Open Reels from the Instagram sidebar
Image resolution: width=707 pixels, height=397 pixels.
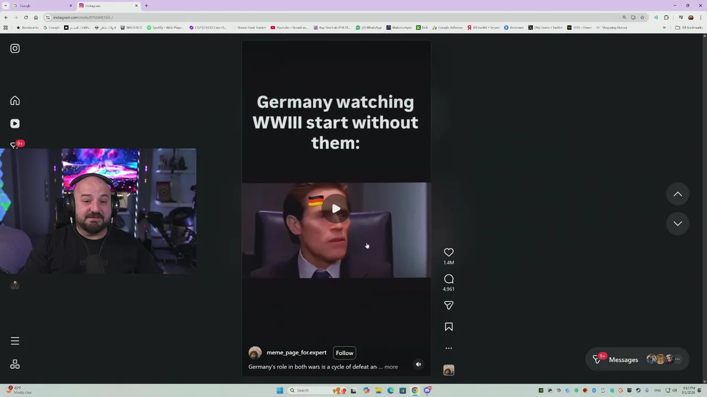[x=15, y=124]
